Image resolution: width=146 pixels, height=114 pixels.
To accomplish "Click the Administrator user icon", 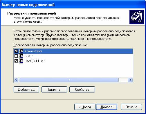I will pos(21,51).
